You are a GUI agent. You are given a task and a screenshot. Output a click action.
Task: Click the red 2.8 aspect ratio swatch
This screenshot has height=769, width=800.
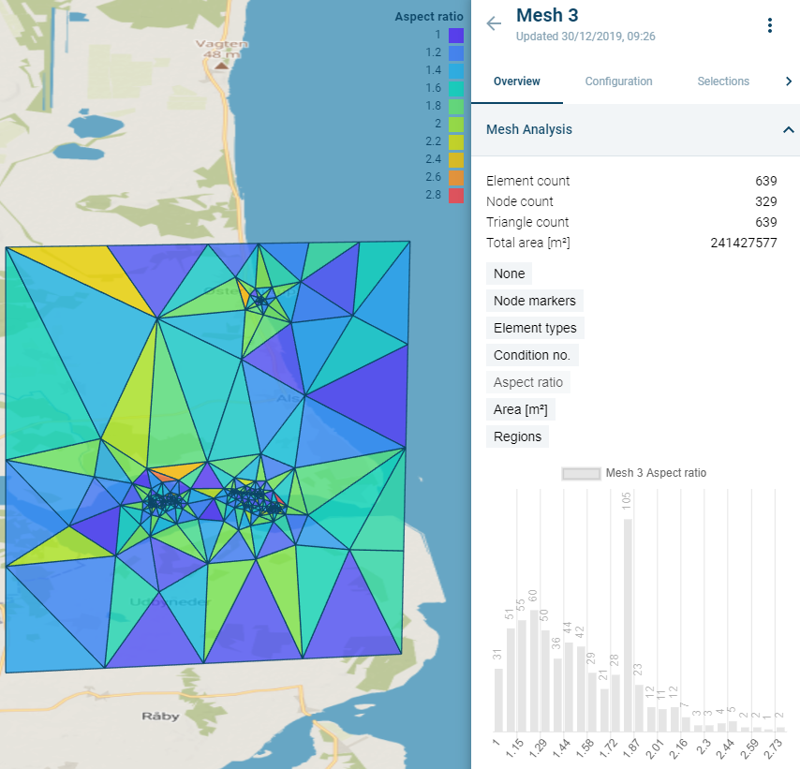(x=456, y=196)
